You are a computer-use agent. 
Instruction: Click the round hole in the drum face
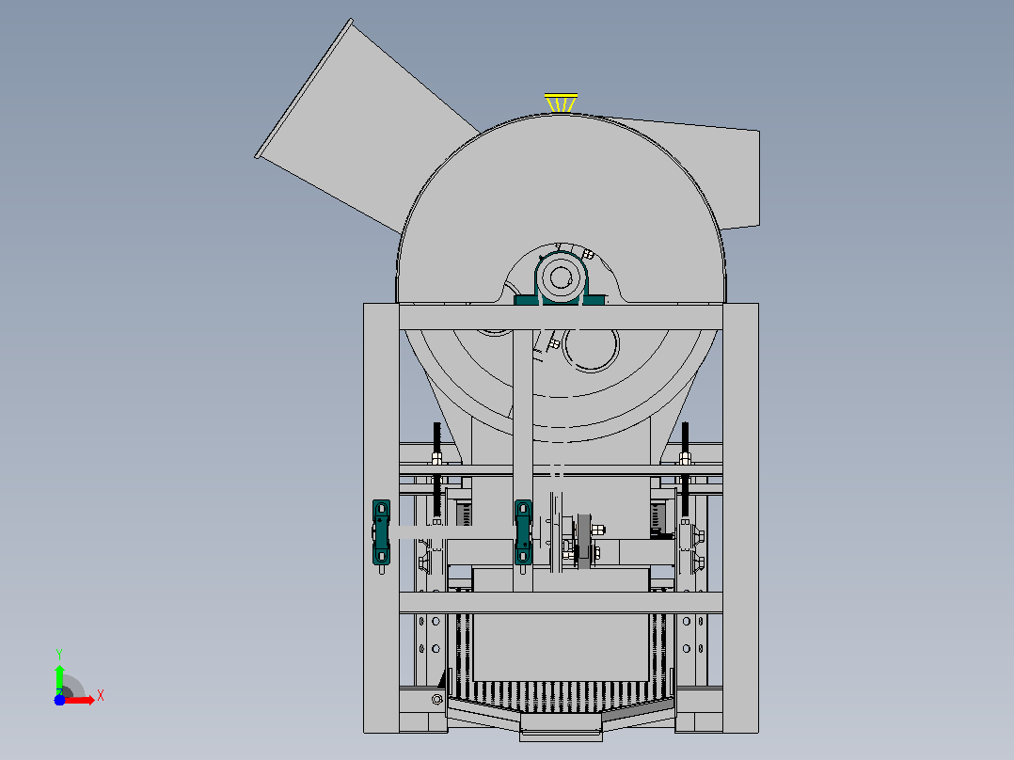[591, 350]
